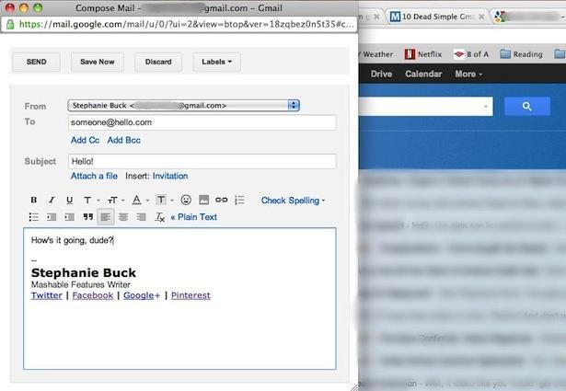
Task: Send the email
Action: [x=37, y=62]
